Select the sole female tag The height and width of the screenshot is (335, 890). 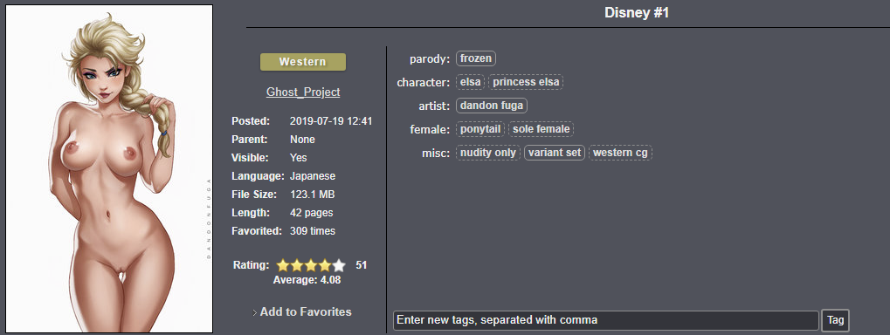[x=541, y=129]
